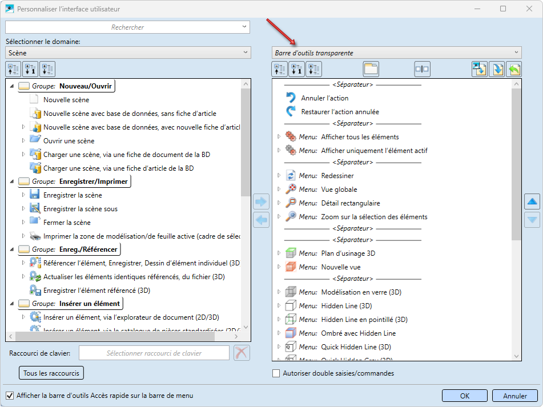543x407 pixels.
Task: Select Actualiser les éléments identiques référencés
Action: coord(134,277)
